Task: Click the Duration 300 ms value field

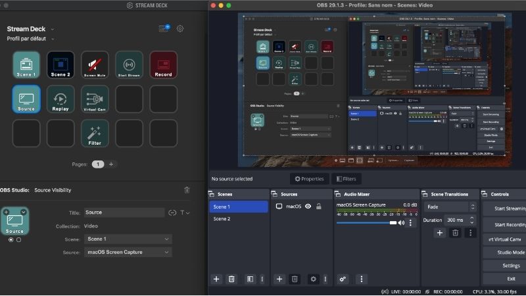Action: 456,220
